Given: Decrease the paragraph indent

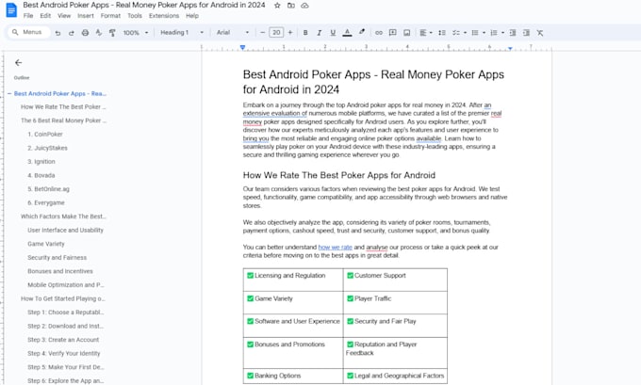Looking at the screenshot, I should (x=513, y=33).
